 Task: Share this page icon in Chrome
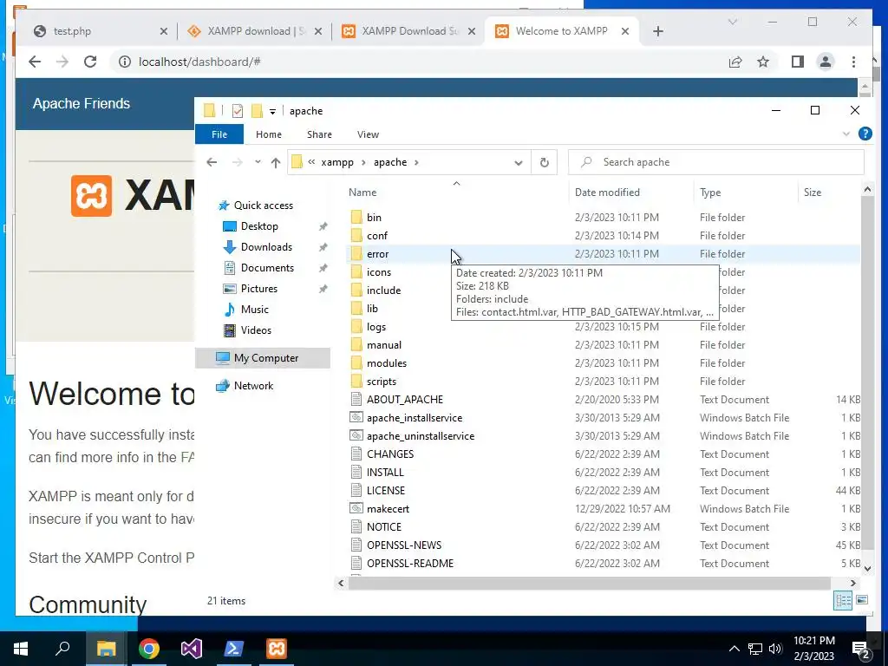click(x=735, y=62)
